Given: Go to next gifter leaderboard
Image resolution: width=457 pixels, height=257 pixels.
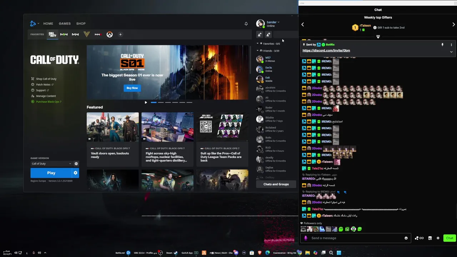Looking at the screenshot, I should point(453,24).
